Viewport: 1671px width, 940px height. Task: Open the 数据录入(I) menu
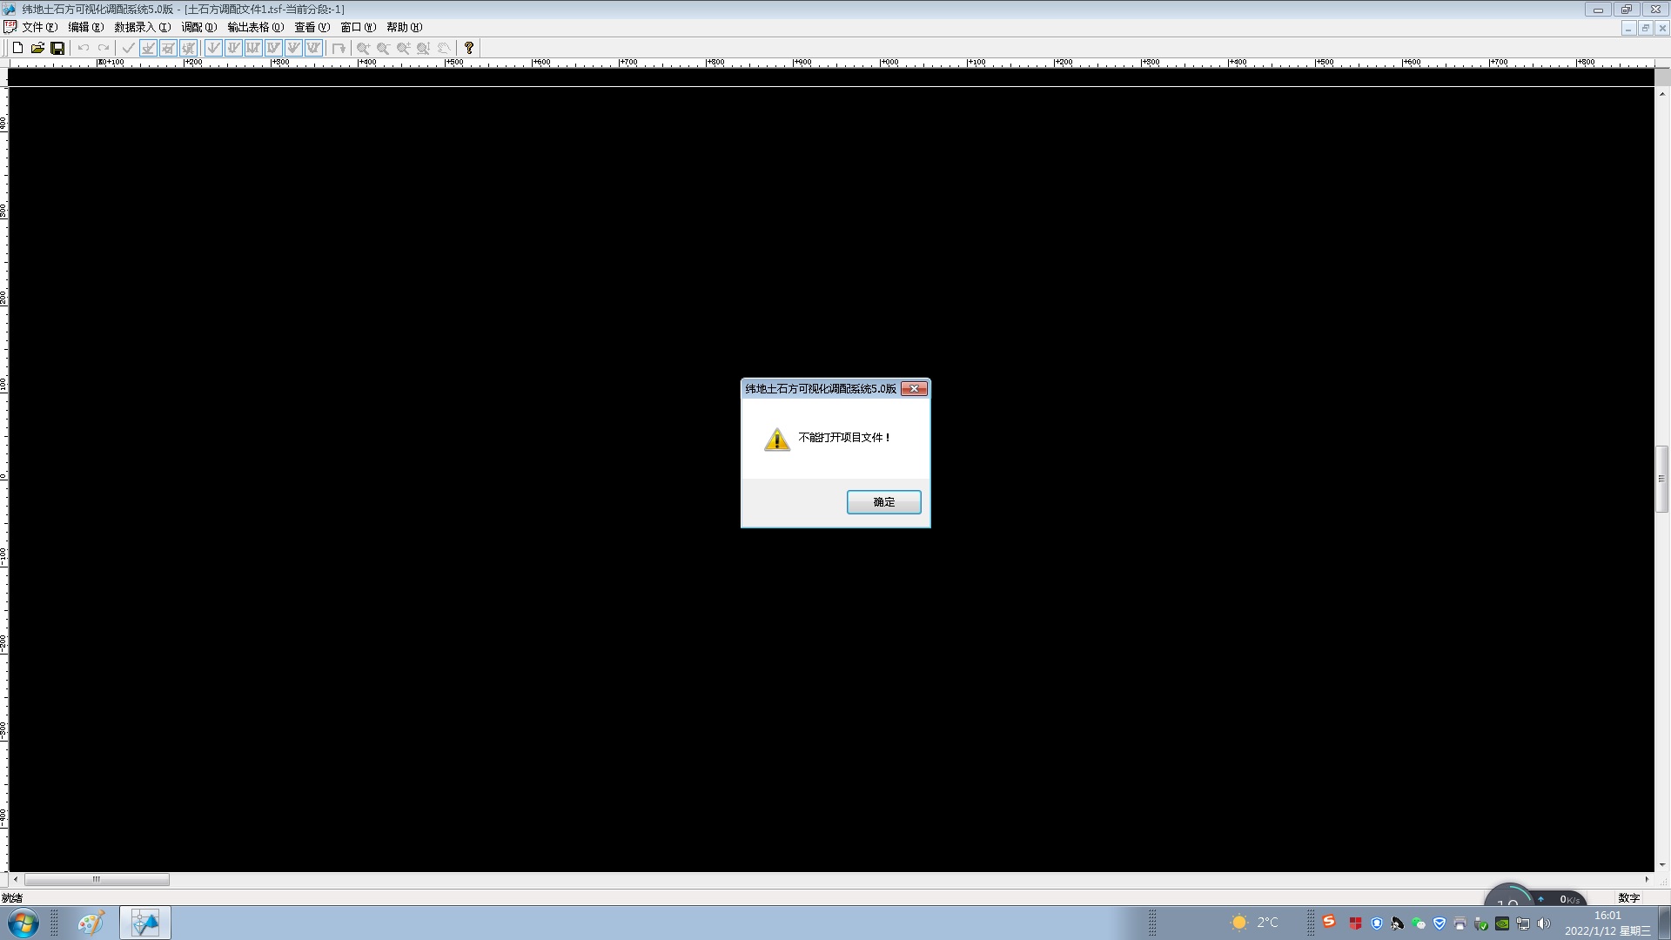tap(142, 27)
